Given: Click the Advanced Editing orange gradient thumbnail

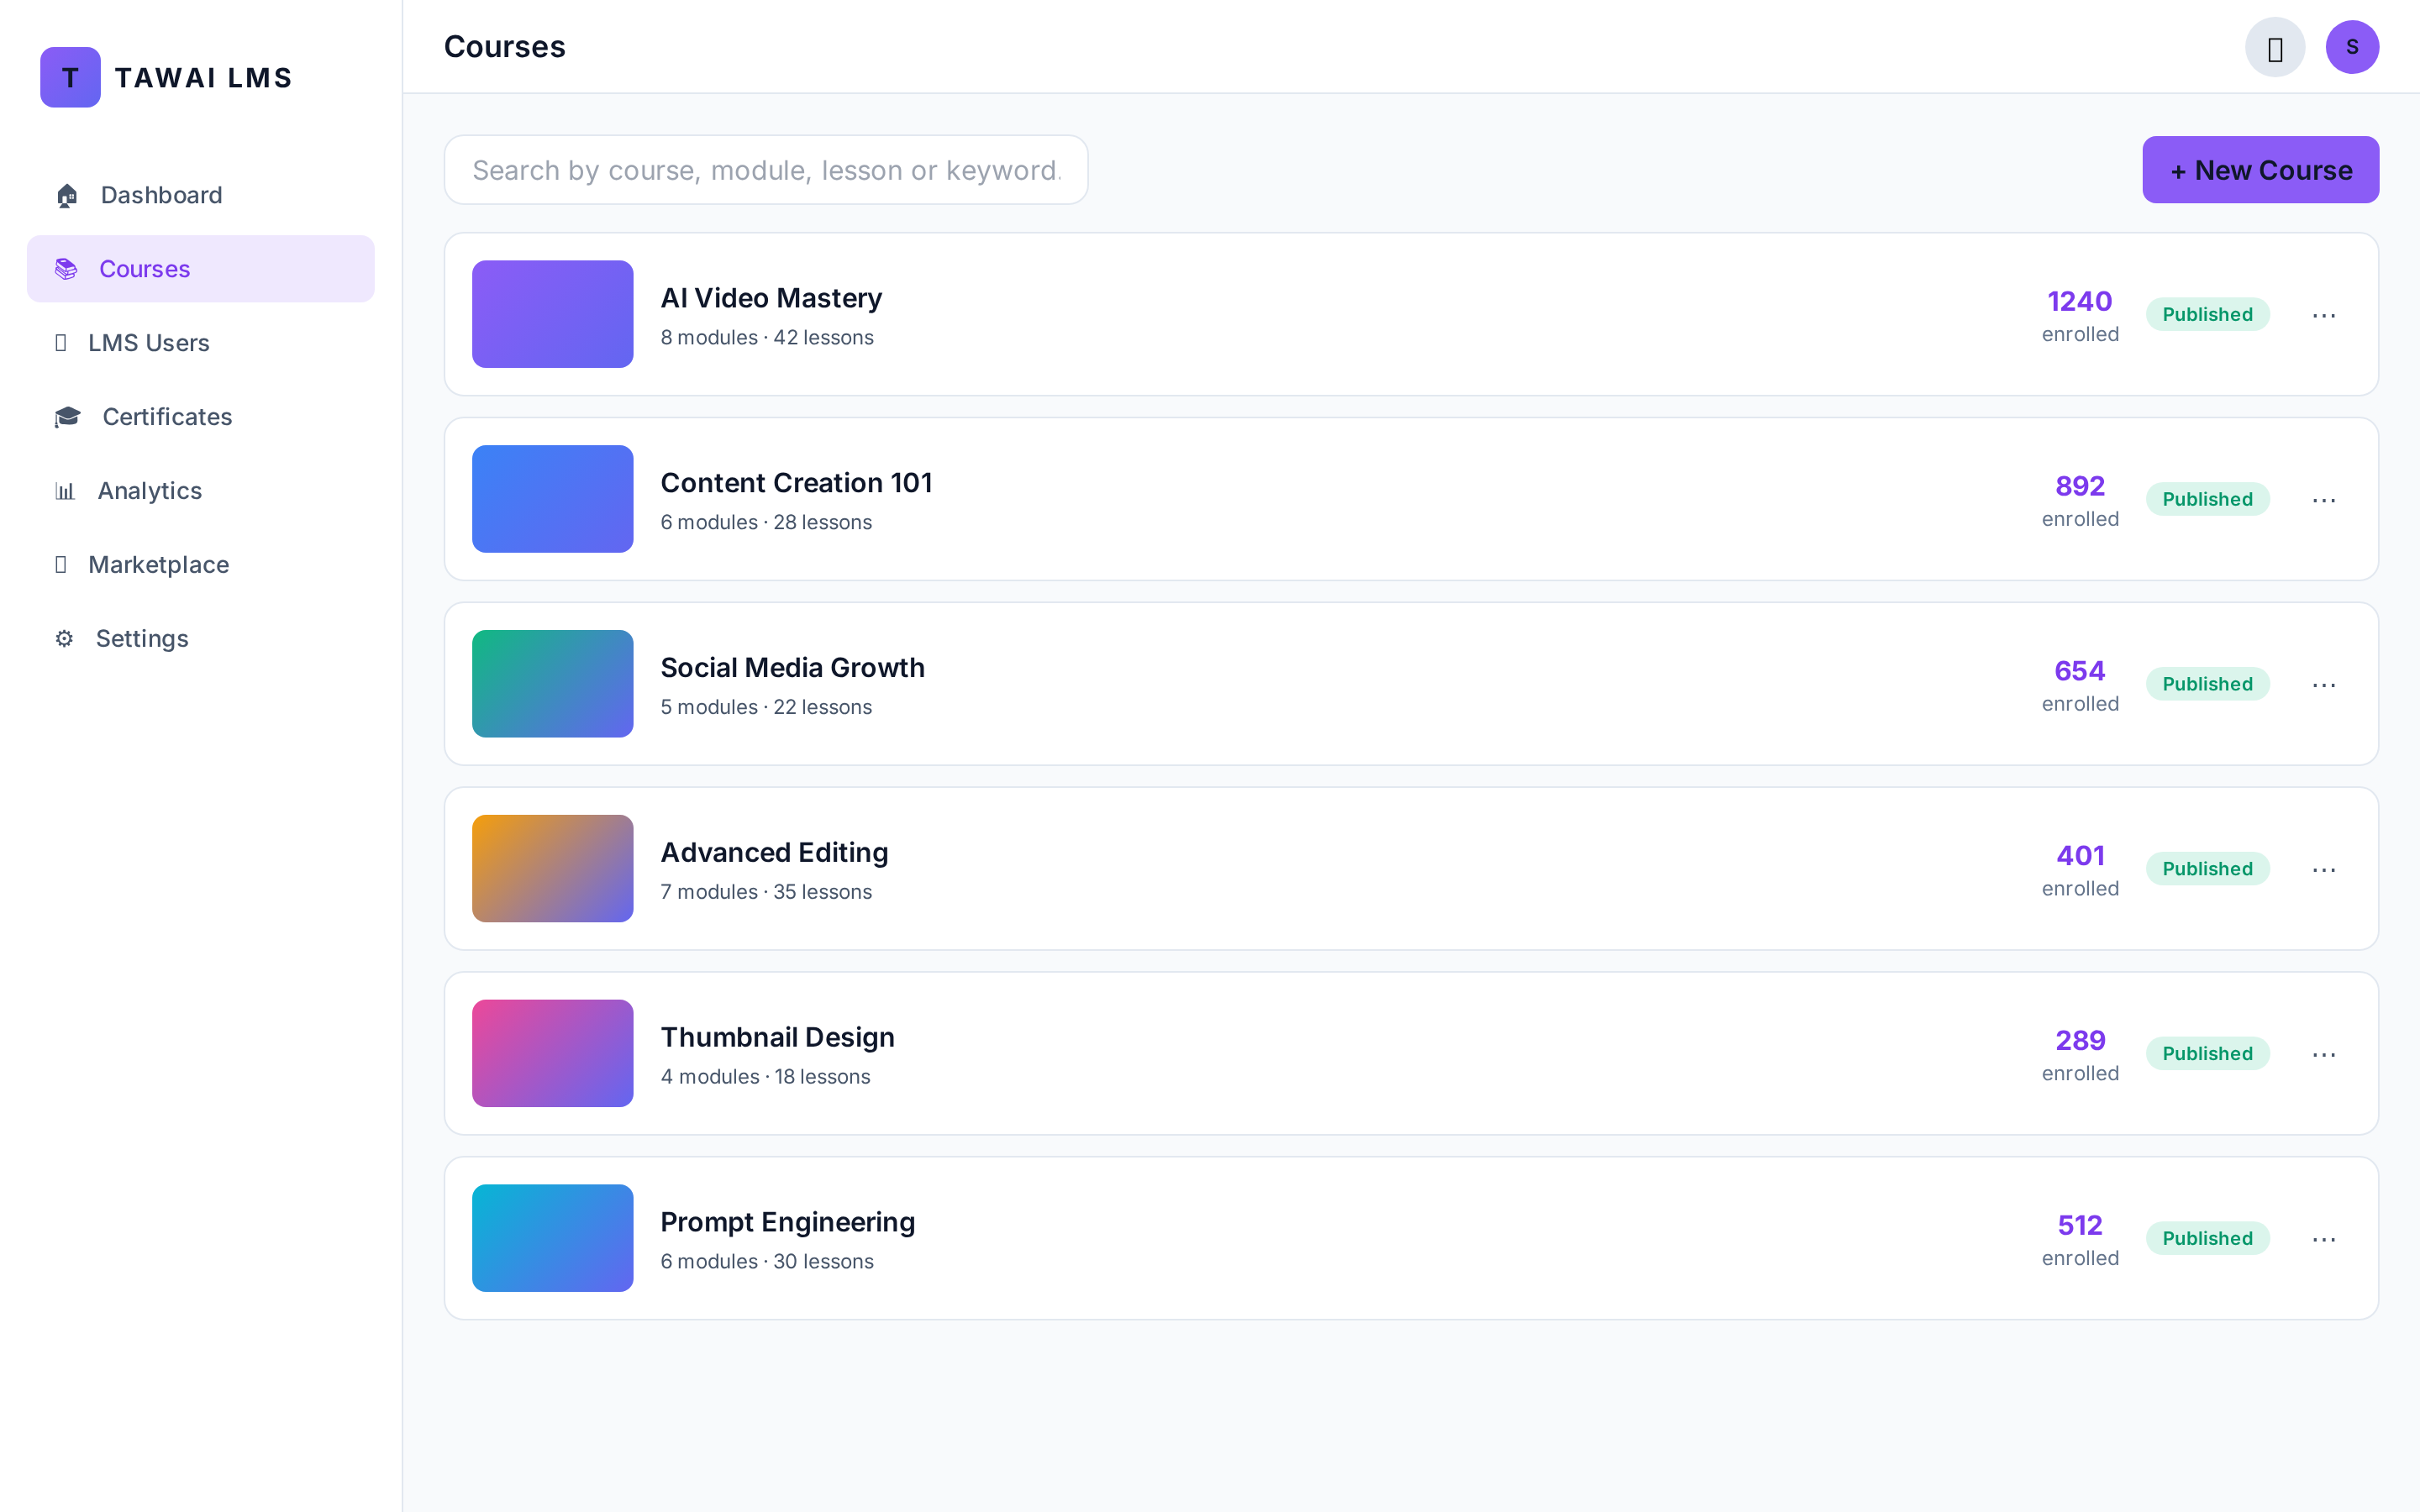Looking at the screenshot, I should pos(553,869).
